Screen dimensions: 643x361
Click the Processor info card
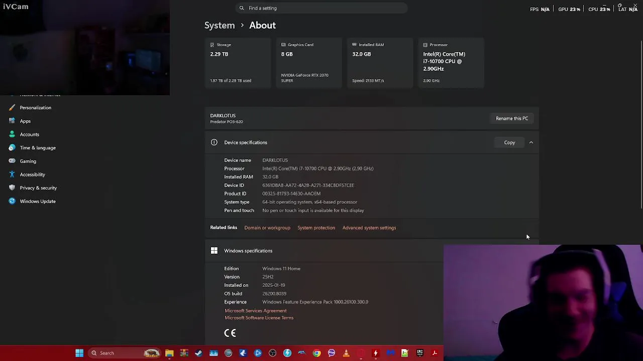click(451, 63)
